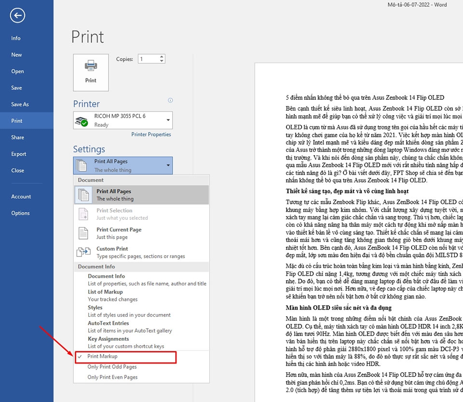
Task: Select the Print tab in sidebar
Action: (x=27, y=121)
